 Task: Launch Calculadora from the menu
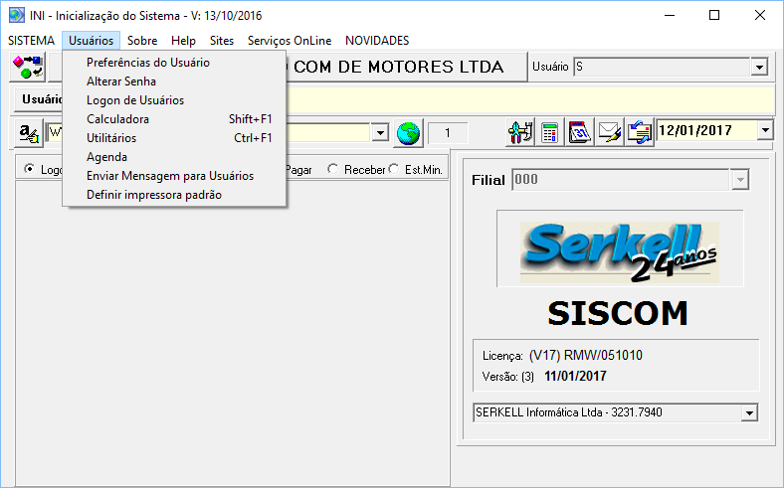[174, 119]
